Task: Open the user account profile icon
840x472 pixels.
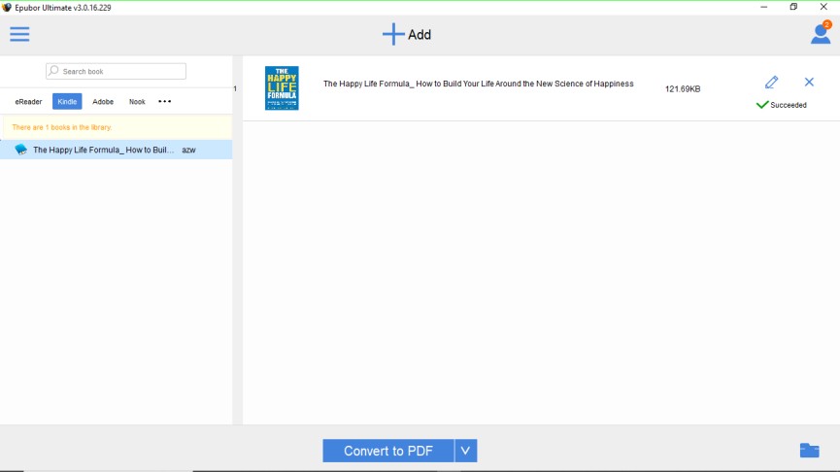Action: [821, 33]
